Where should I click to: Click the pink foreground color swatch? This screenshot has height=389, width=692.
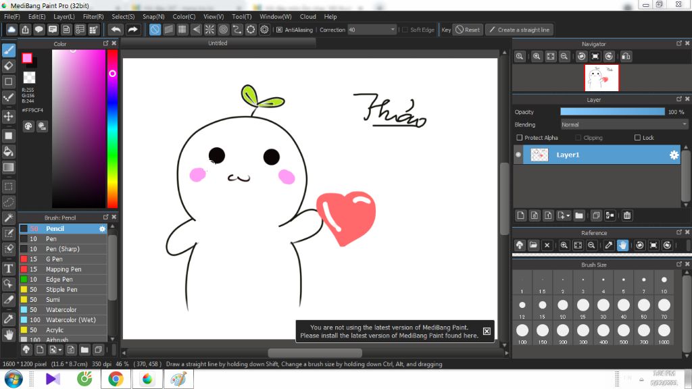point(27,58)
